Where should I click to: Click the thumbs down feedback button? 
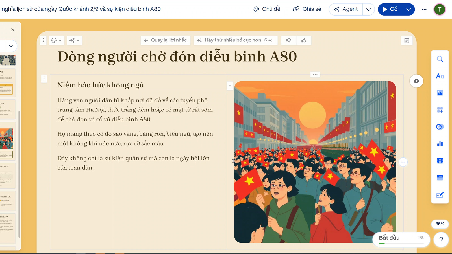(x=288, y=40)
